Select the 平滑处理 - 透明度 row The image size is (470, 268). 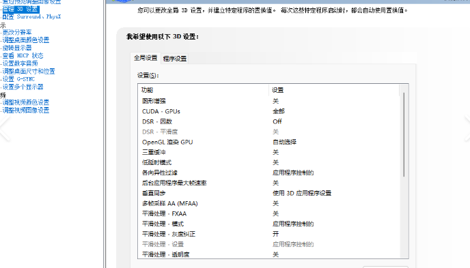coord(269,254)
